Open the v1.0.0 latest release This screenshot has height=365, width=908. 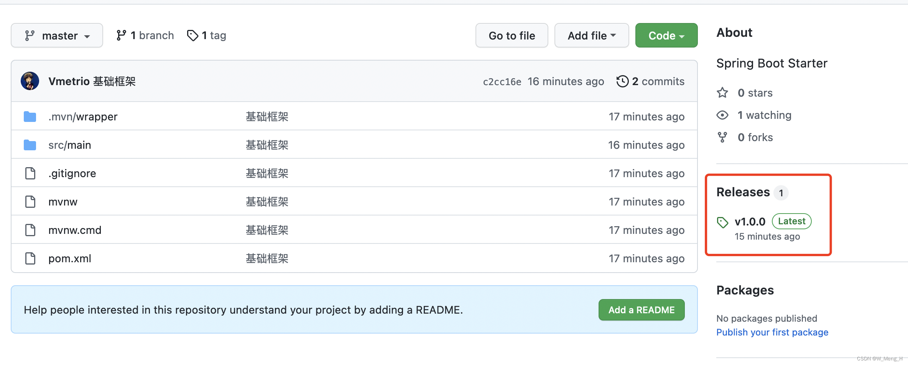(x=750, y=222)
